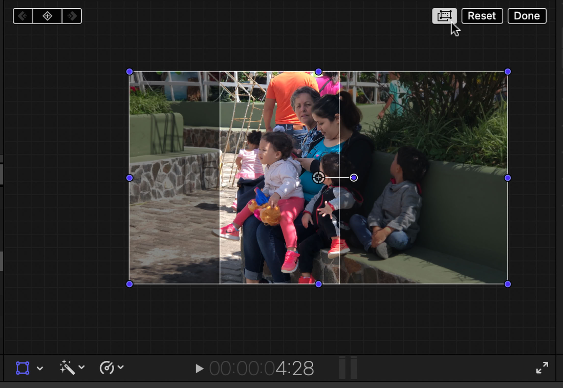The width and height of the screenshot is (563, 388).
Task: Enter full-screen viewer with arrows icon
Action: point(542,368)
